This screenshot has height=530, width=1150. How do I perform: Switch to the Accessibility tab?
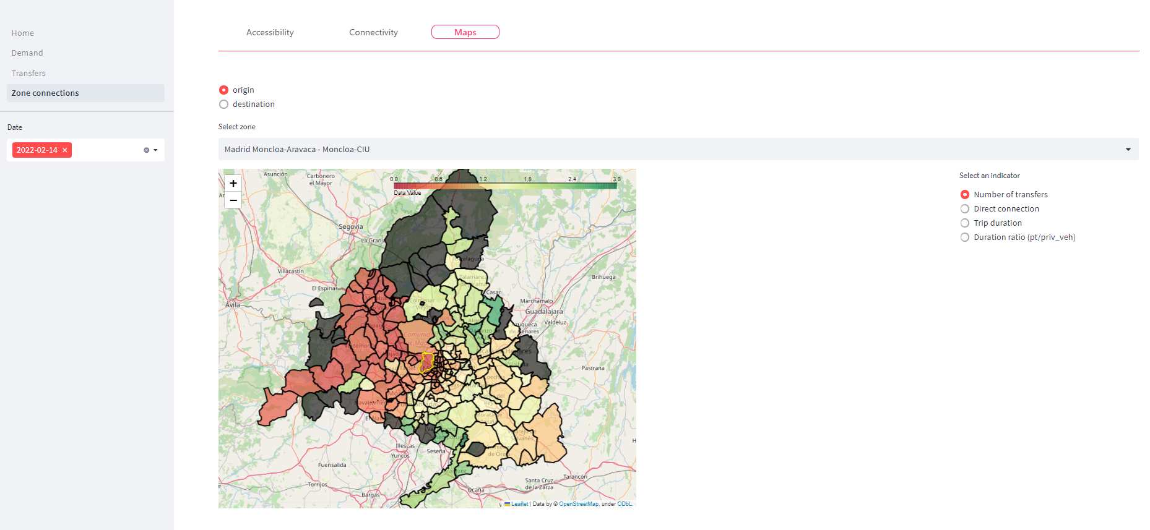coord(270,32)
